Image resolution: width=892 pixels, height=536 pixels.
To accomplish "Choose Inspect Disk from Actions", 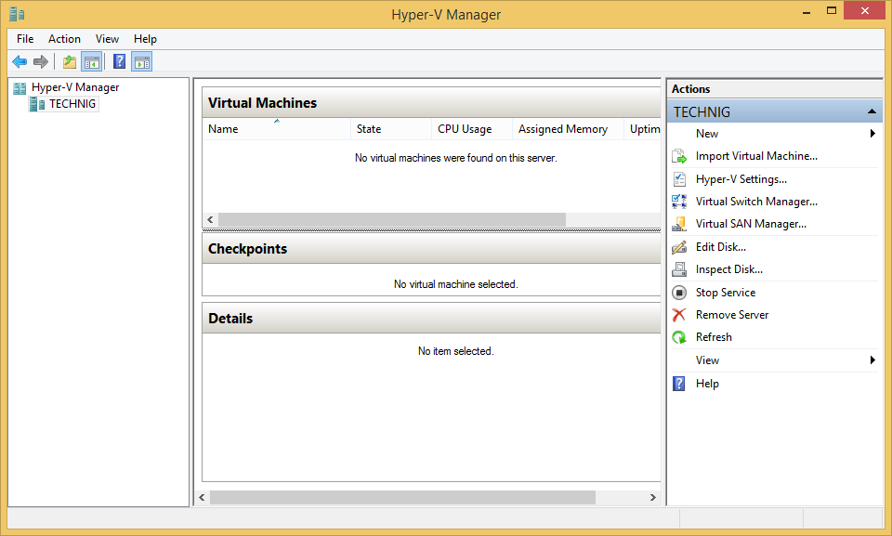I will click(729, 268).
